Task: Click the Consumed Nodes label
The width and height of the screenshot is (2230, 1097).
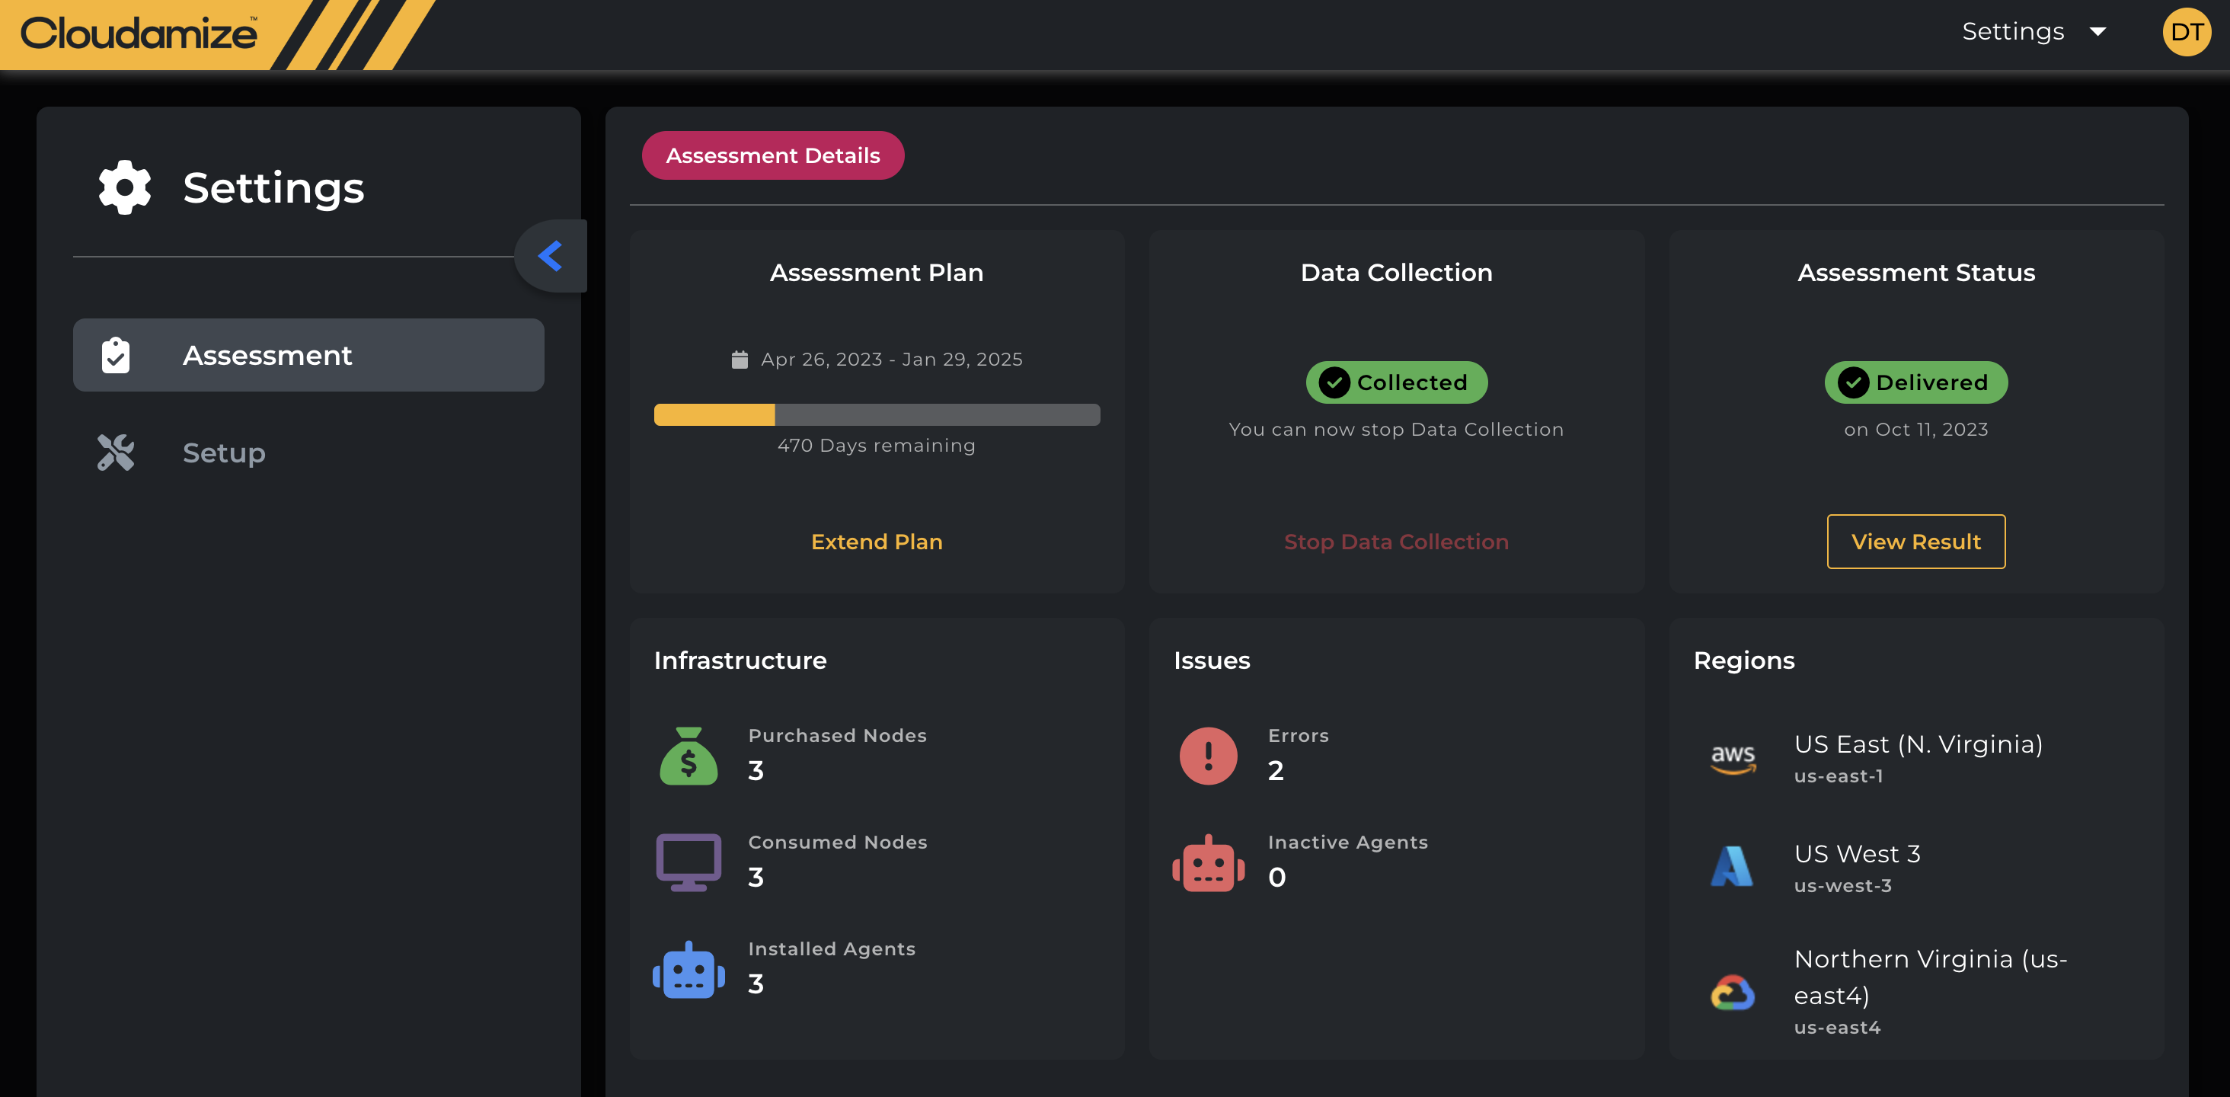Action: (837, 842)
